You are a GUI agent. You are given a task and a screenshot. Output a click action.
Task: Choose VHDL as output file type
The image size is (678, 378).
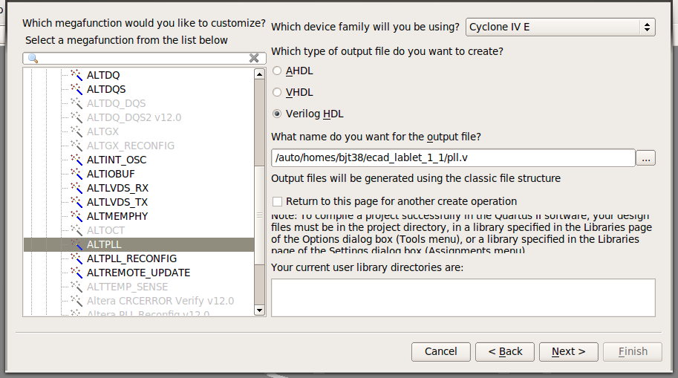(x=278, y=93)
